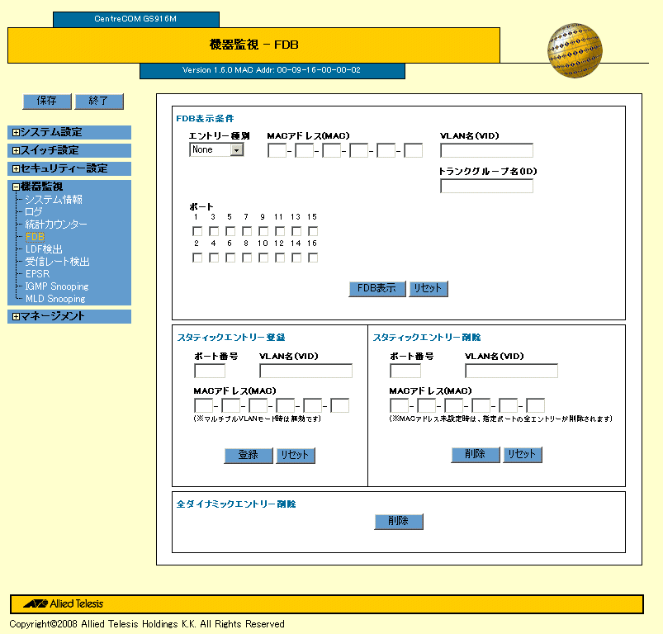
Task: Click リセット next to FDB表示
Action: [429, 289]
